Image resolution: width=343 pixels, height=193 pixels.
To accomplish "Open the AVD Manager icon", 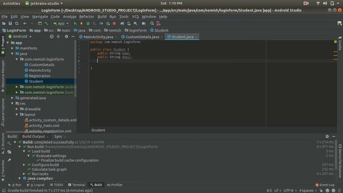I will (129, 24).
